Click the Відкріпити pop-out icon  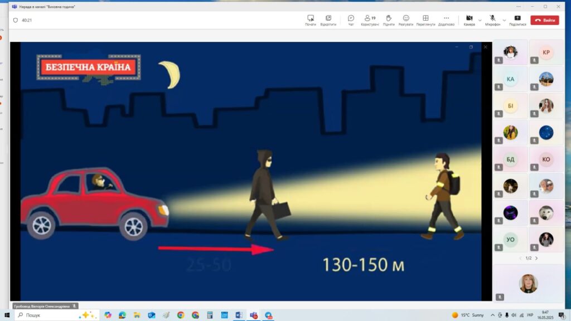328,20
